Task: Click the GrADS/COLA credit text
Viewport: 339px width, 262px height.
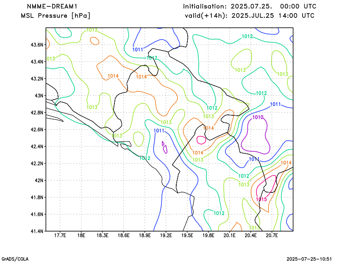Action: click(15, 259)
